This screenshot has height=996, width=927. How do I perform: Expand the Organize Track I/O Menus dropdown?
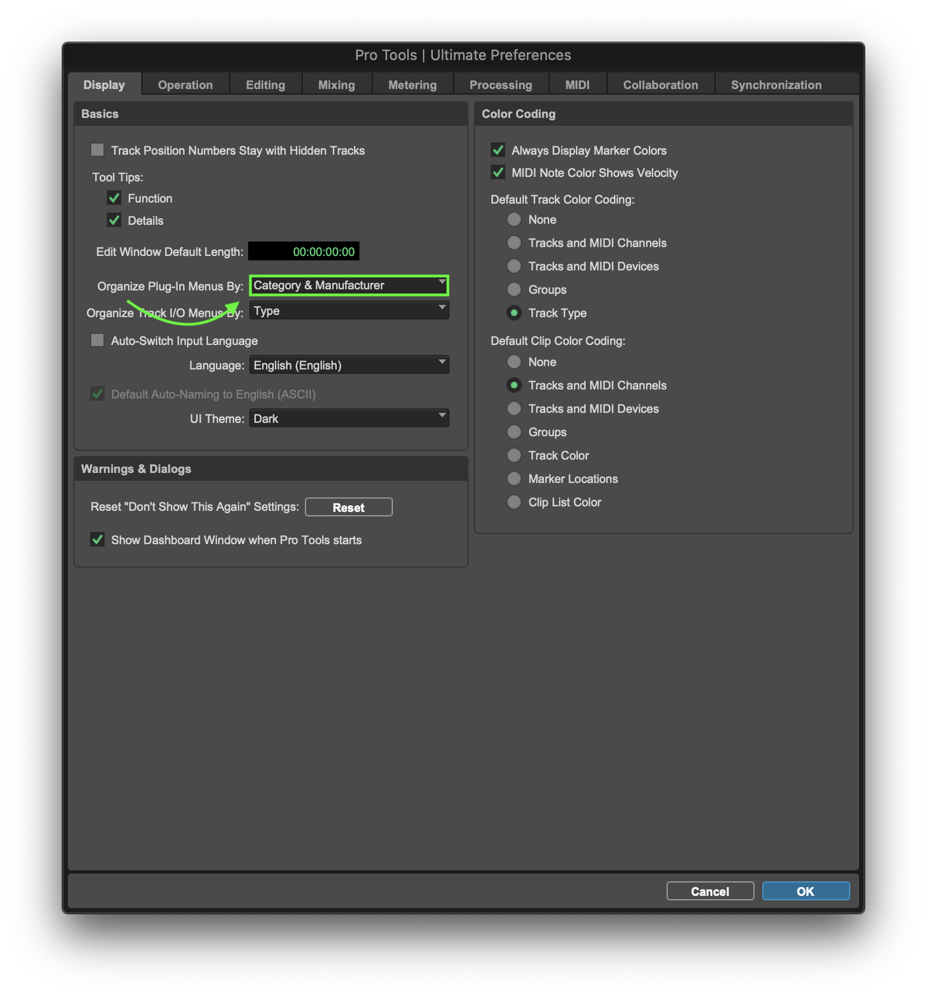[x=349, y=311]
